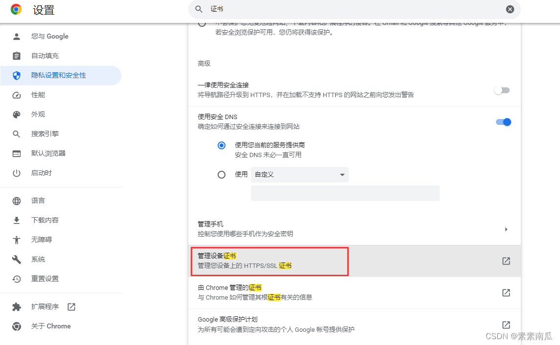Click the search magnifier icon in settings search bar

click(x=199, y=9)
